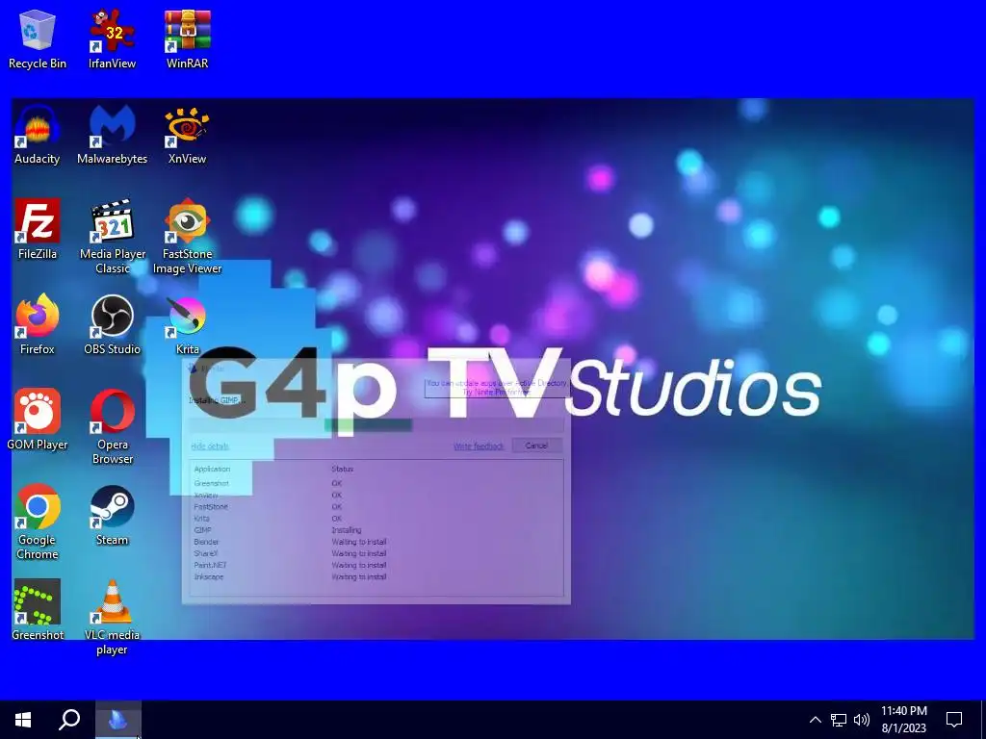Open the Write feedback link in Ninite
986x739 pixels.
479,446
